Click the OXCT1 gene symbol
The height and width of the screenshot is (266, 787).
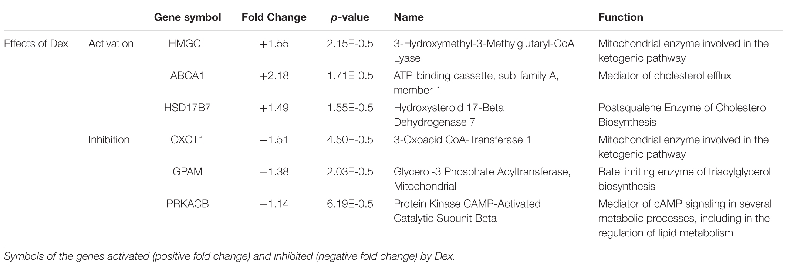pyautogui.click(x=188, y=140)
